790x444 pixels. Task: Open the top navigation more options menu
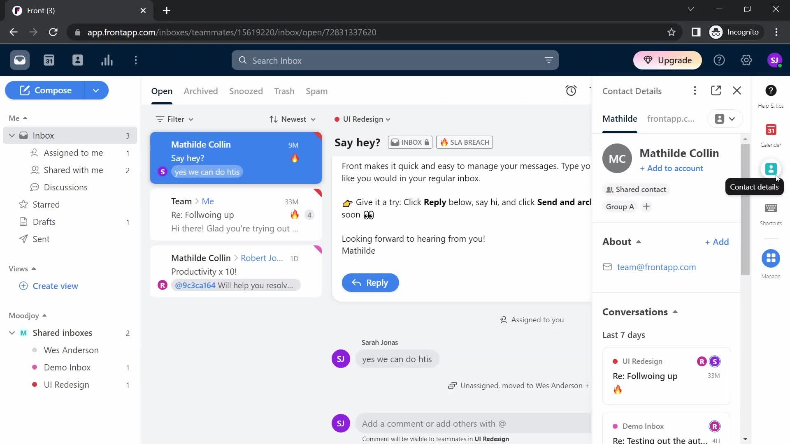pyautogui.click(x=136, y=60)
